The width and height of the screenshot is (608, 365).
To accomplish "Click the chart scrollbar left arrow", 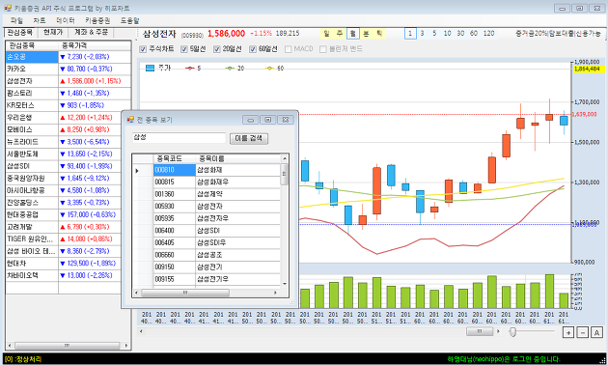I will click(141, 331).
